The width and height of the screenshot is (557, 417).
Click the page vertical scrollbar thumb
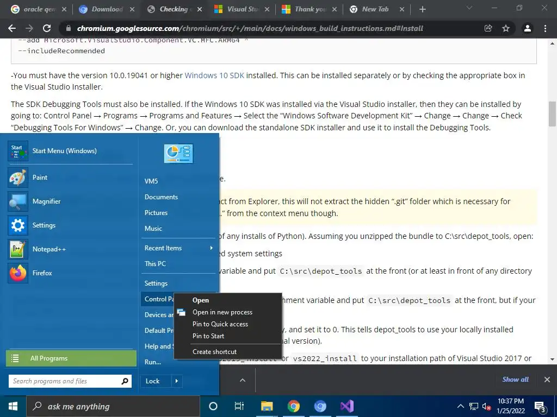[x=552, y=114]
